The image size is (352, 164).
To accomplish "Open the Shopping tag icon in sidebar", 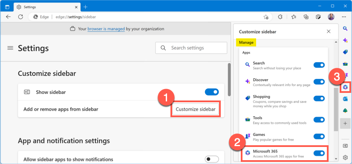I will click(345, 52).
